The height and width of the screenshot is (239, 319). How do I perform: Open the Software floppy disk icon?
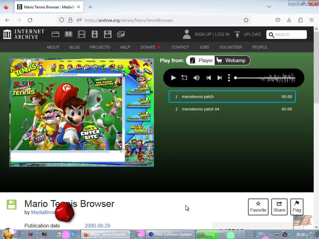click(x=107, y=34)
